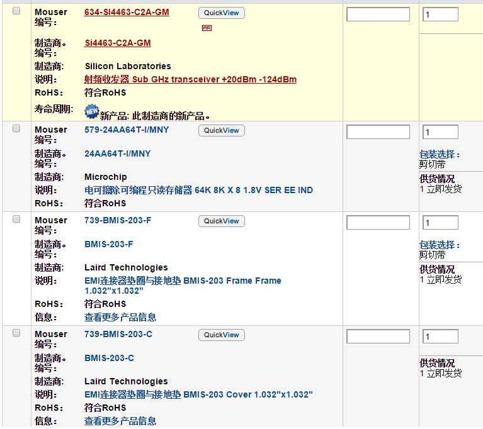Image resolution: width=483 pixels, height=429 pixels.
Task: Open QuickView for 634-SI4463-C2A-GM
Action: tap(222, 13)
